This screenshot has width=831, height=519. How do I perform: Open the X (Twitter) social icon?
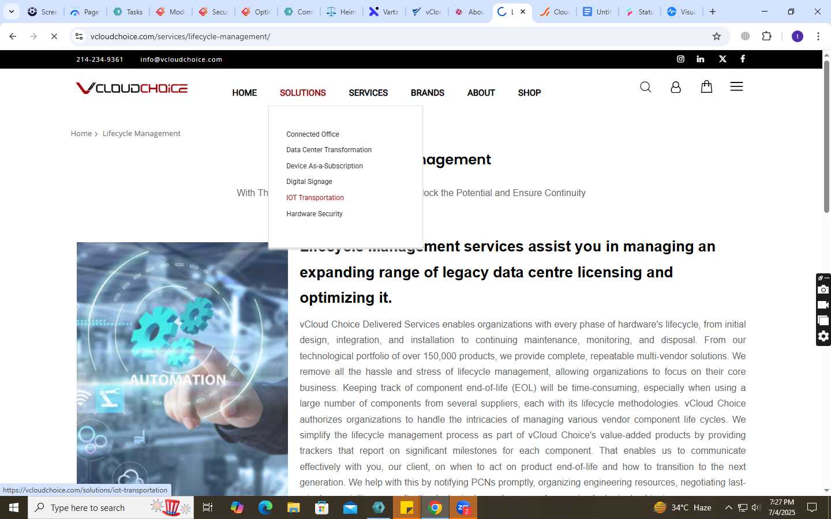point(723,59)
